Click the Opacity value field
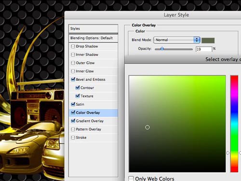 pos(204,49)
